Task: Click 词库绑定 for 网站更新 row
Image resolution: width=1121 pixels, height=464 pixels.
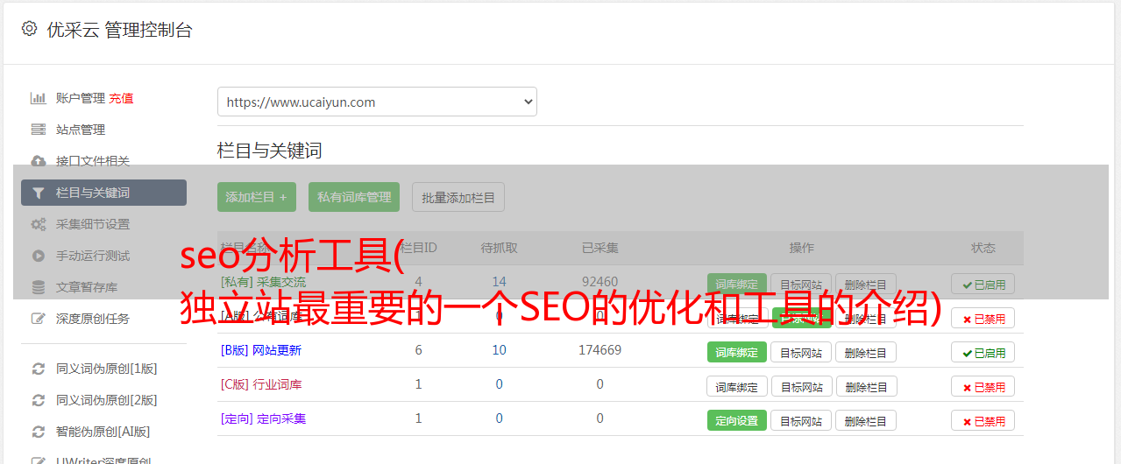Action: click(736, 352)
